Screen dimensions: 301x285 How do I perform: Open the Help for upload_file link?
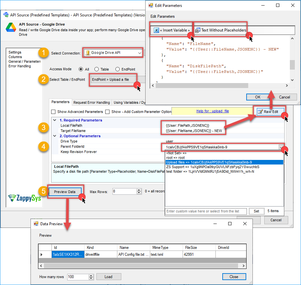[212, 111]
